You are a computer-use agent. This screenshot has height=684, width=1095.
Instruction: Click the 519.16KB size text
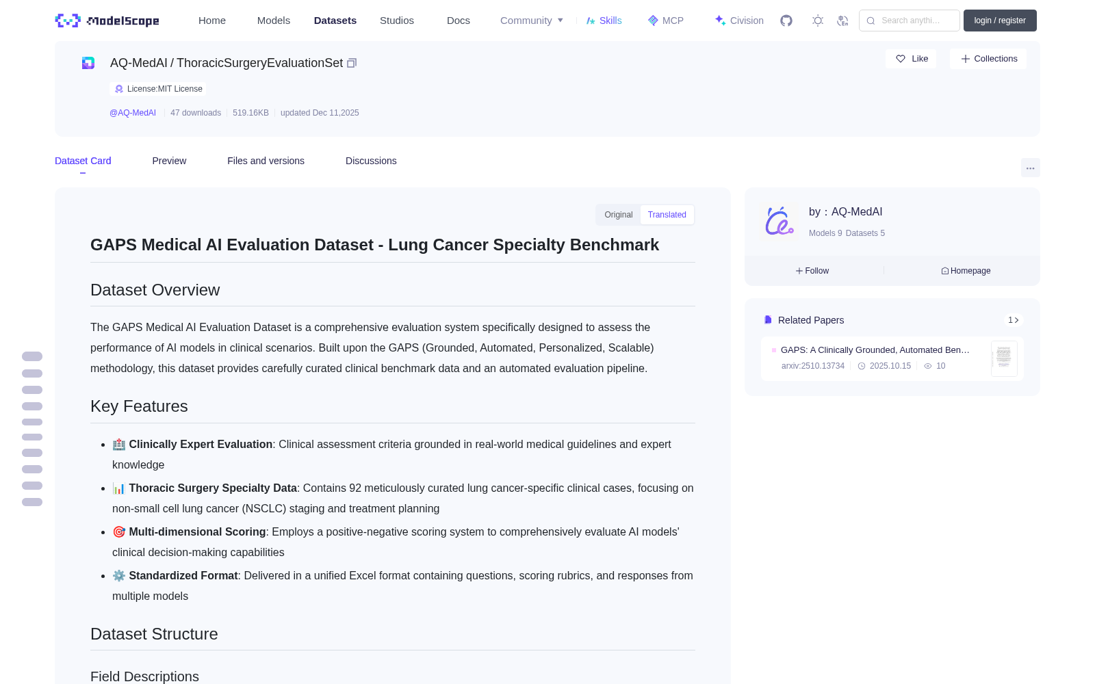click(250, 113)
